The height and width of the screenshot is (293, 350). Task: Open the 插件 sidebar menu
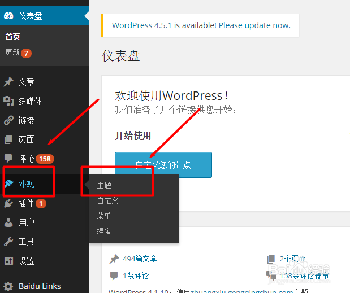click(44, 203)
